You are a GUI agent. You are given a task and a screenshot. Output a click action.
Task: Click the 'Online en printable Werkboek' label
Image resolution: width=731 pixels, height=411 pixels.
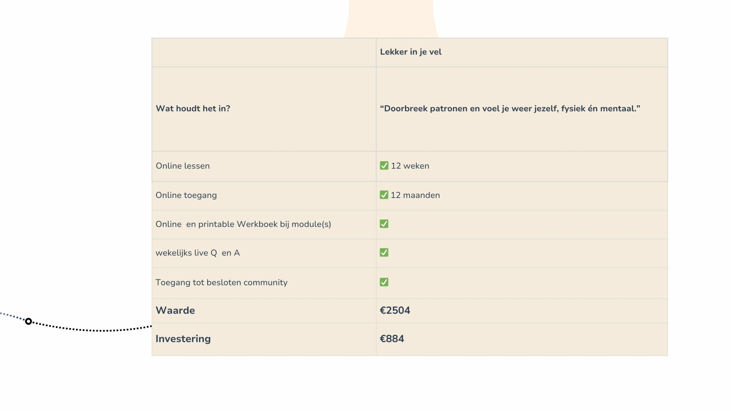243,224
